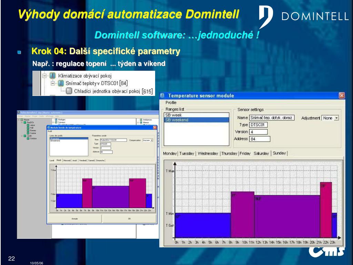Select Klimatizace obývací pokoj tree item
The height and width of the screenshot is (265, 353).
(x=85, y=76)
